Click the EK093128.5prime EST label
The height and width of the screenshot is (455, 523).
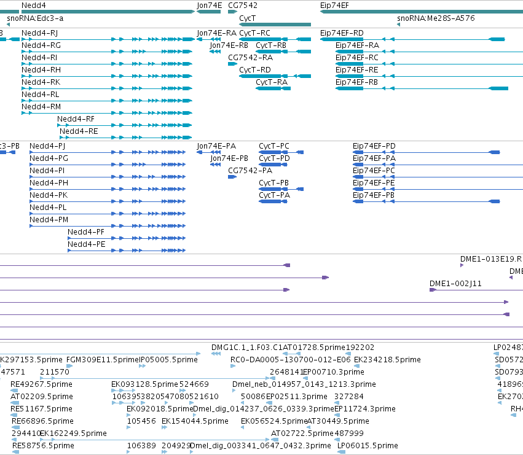coord(145,384)
